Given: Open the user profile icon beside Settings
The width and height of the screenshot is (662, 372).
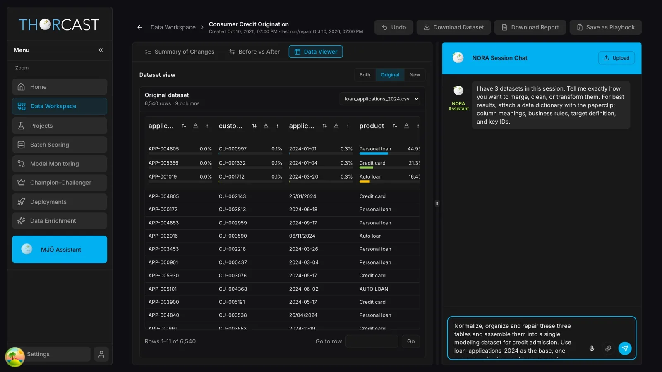Looking at the screenshot, I should pos(101,354).
